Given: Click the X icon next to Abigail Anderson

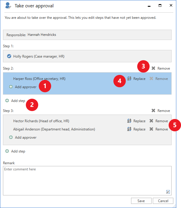Looking at the screenshot, I should coord(151,129).
